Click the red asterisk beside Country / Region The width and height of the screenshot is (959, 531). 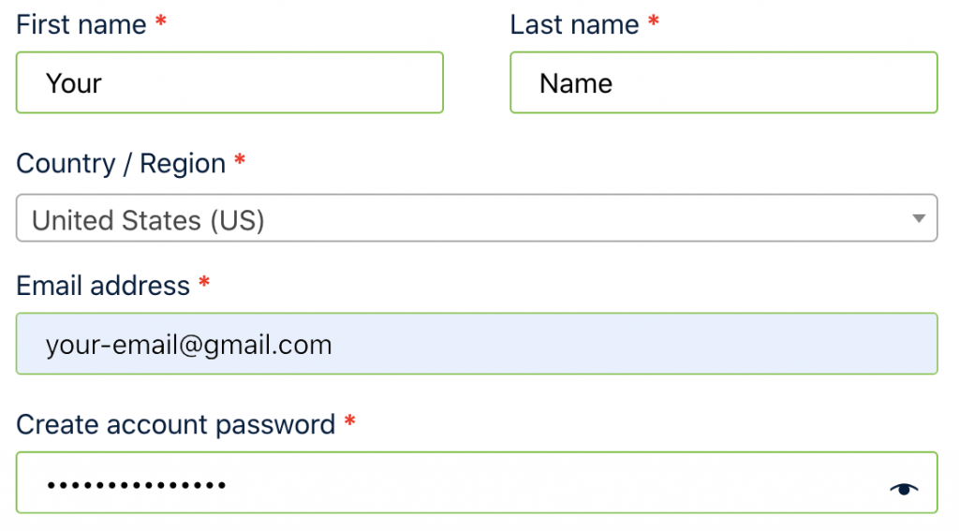tap(240, 161)
